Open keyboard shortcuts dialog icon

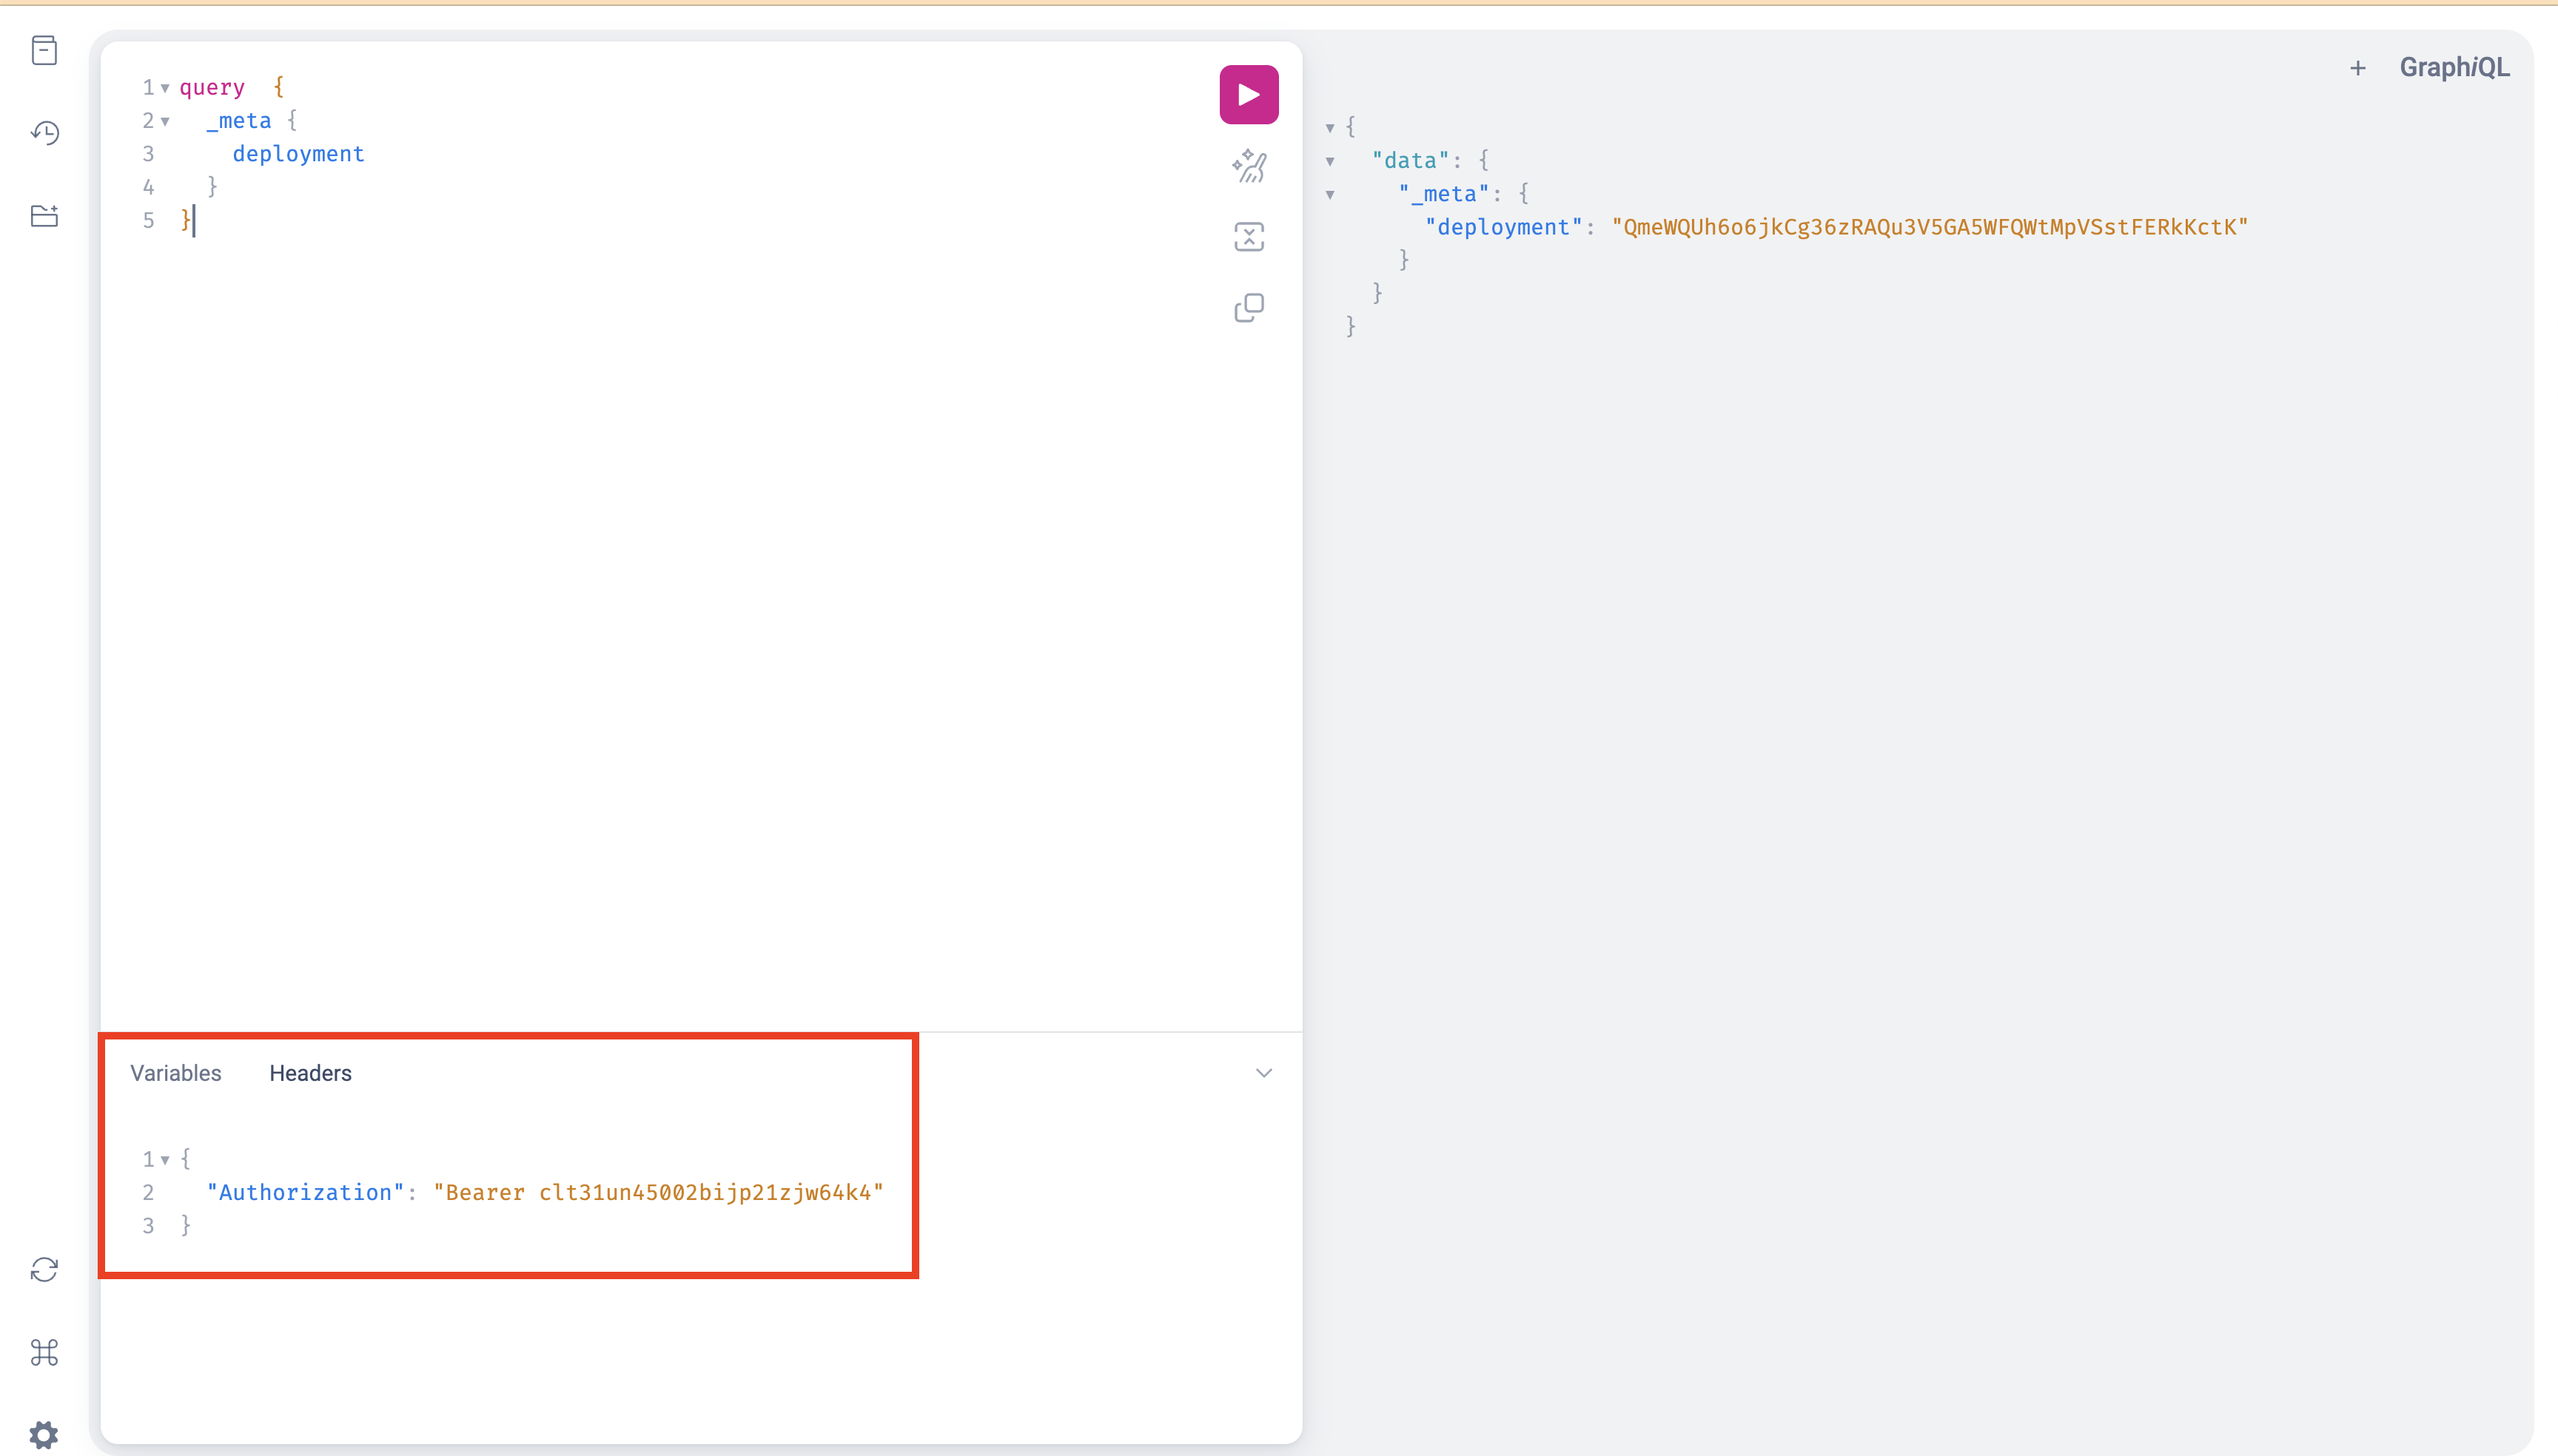pyautogui.click(x=44, y=1353)
